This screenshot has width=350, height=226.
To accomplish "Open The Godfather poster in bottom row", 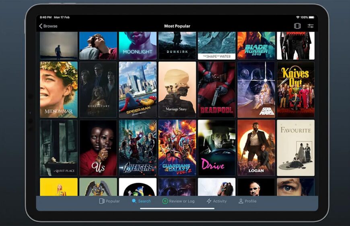I will (x=256, y=187).
